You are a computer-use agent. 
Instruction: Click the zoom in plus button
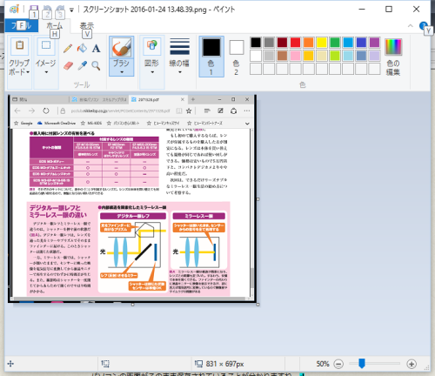(x=412, y=364)
